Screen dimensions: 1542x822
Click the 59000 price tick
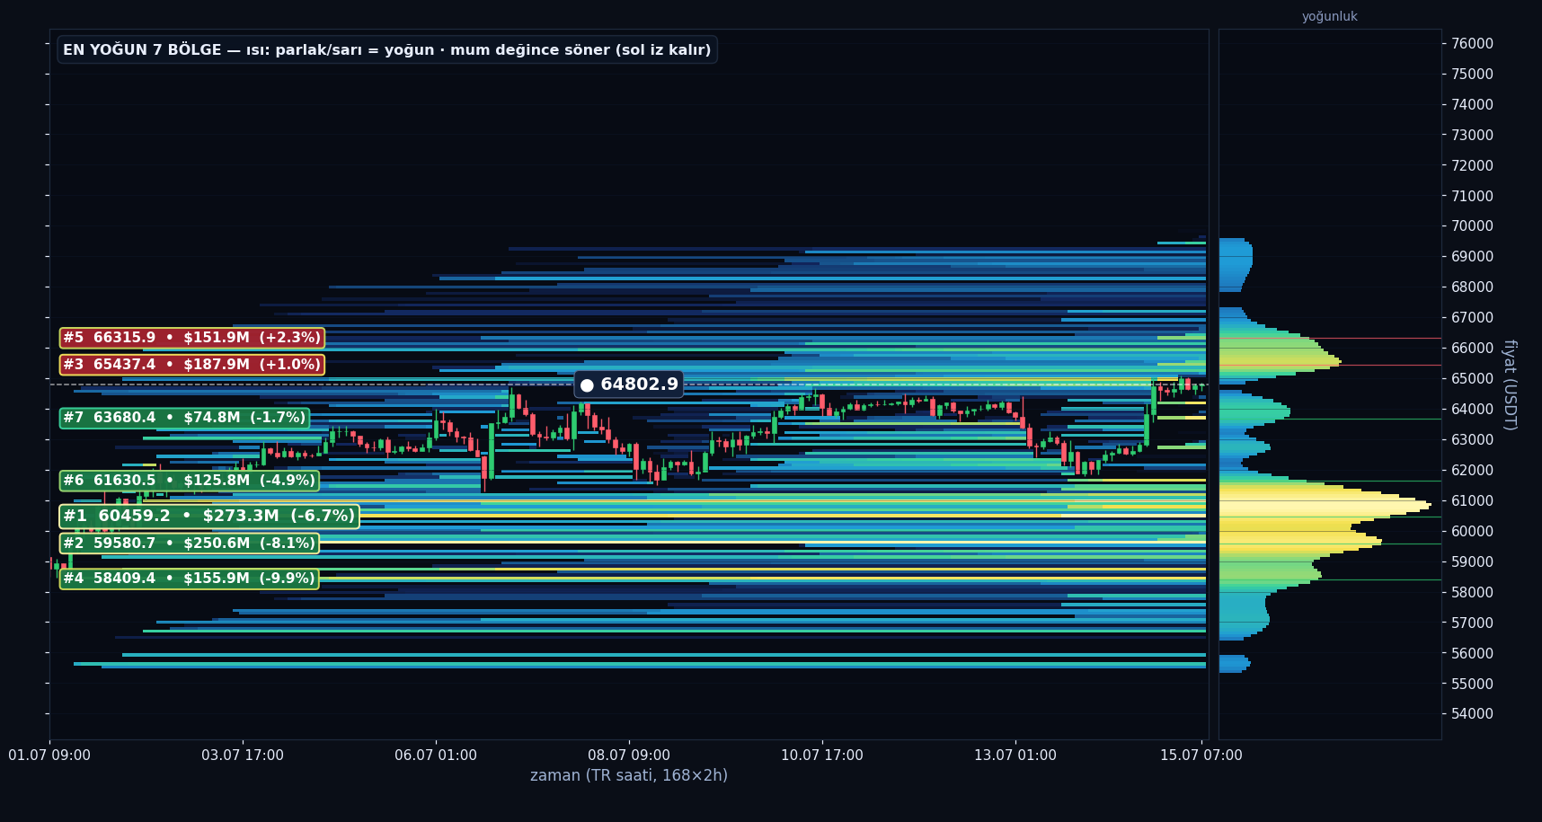(x=1472, y=561)
